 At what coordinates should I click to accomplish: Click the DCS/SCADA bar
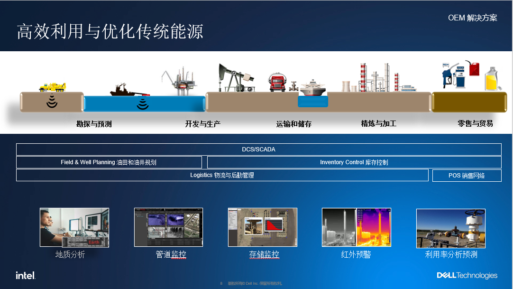click(x=258, y=149)
